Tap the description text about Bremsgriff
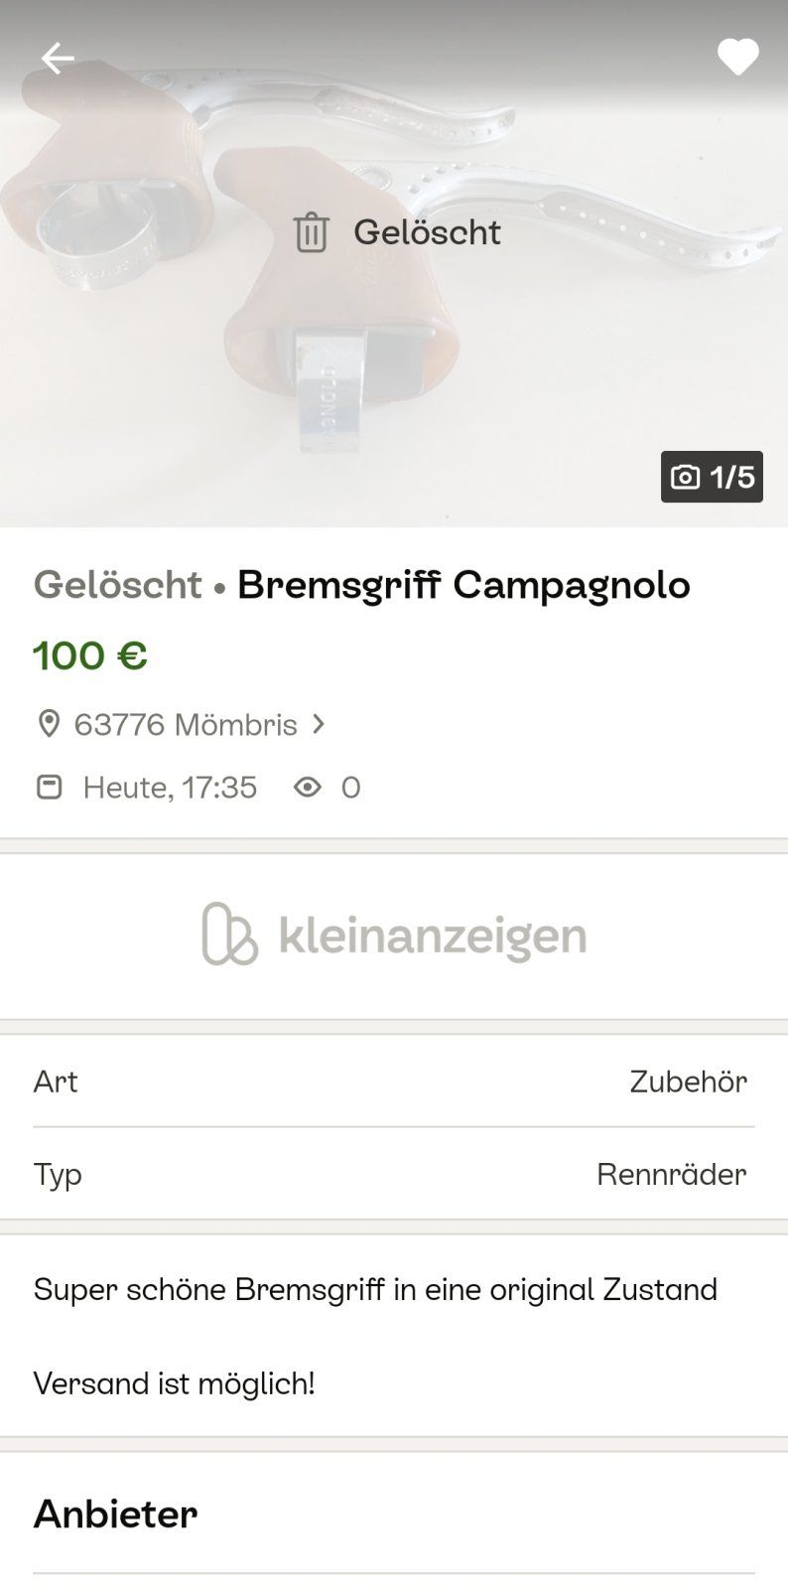 (375, 1289)
